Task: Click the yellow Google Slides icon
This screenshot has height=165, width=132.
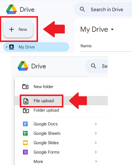Action: (x=25, y=143)
